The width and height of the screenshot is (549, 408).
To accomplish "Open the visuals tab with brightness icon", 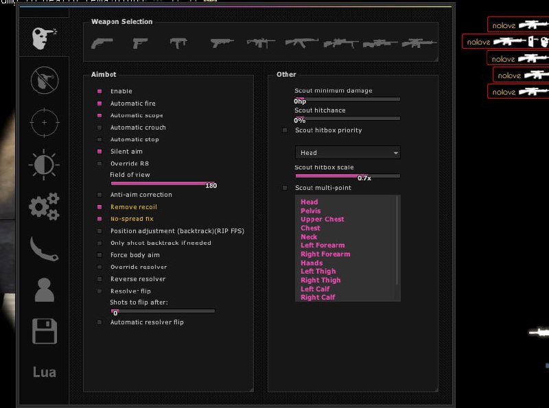I will point(45,165).
